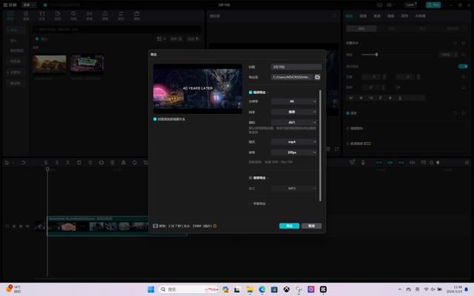This screenshot has height=296, width=474.
Task: Click the weather widget in the taskbar
Action: click(15, 289)
